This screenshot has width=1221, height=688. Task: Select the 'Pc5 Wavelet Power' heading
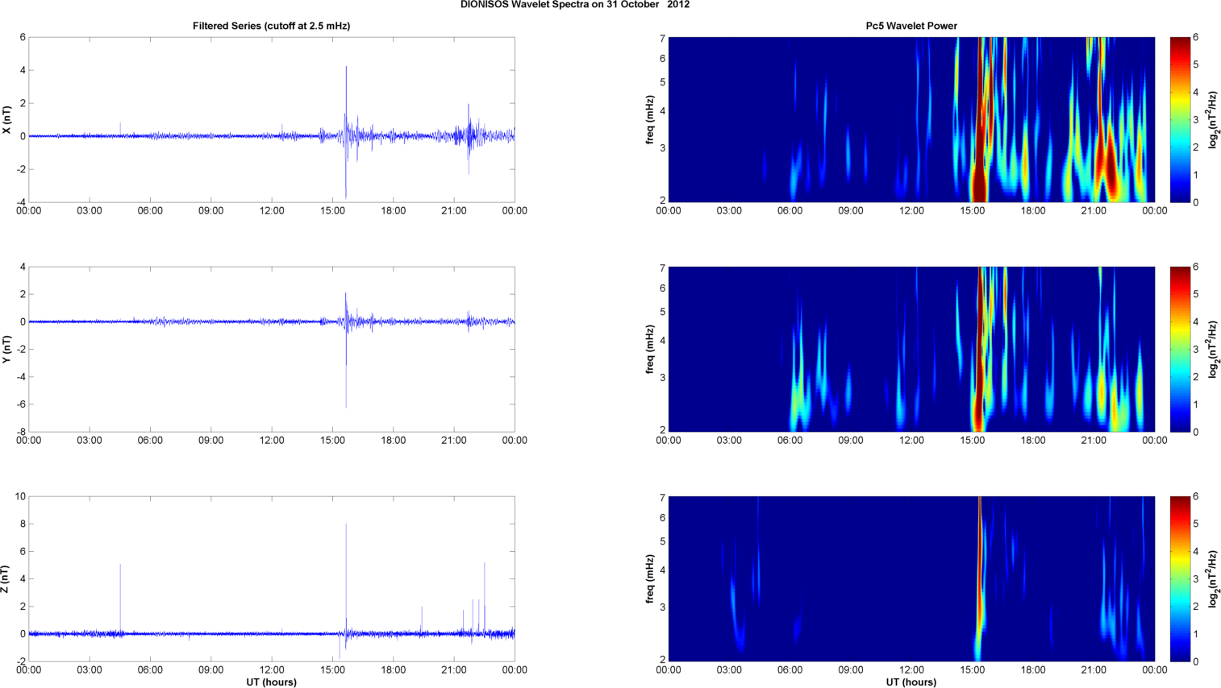tap(911, 26)
